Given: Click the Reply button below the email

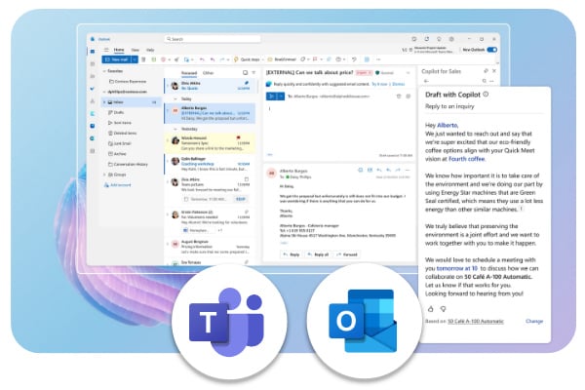Looking at the screenshot, I should pos(292,254).
